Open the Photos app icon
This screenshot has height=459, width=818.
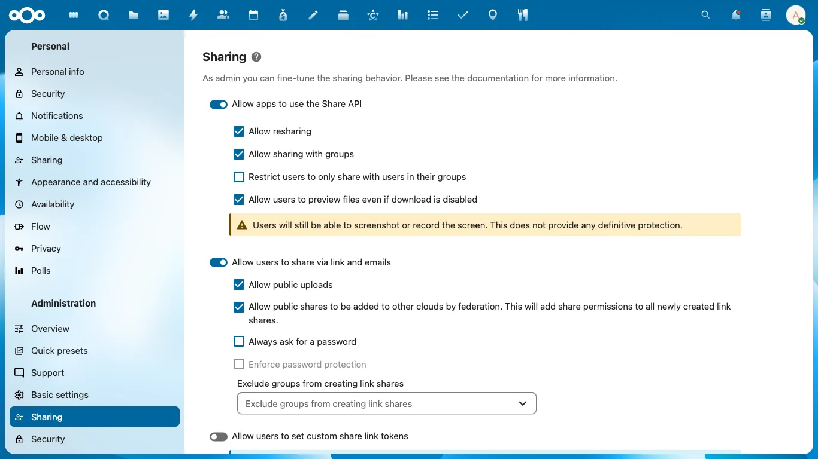tap(163, 15)
